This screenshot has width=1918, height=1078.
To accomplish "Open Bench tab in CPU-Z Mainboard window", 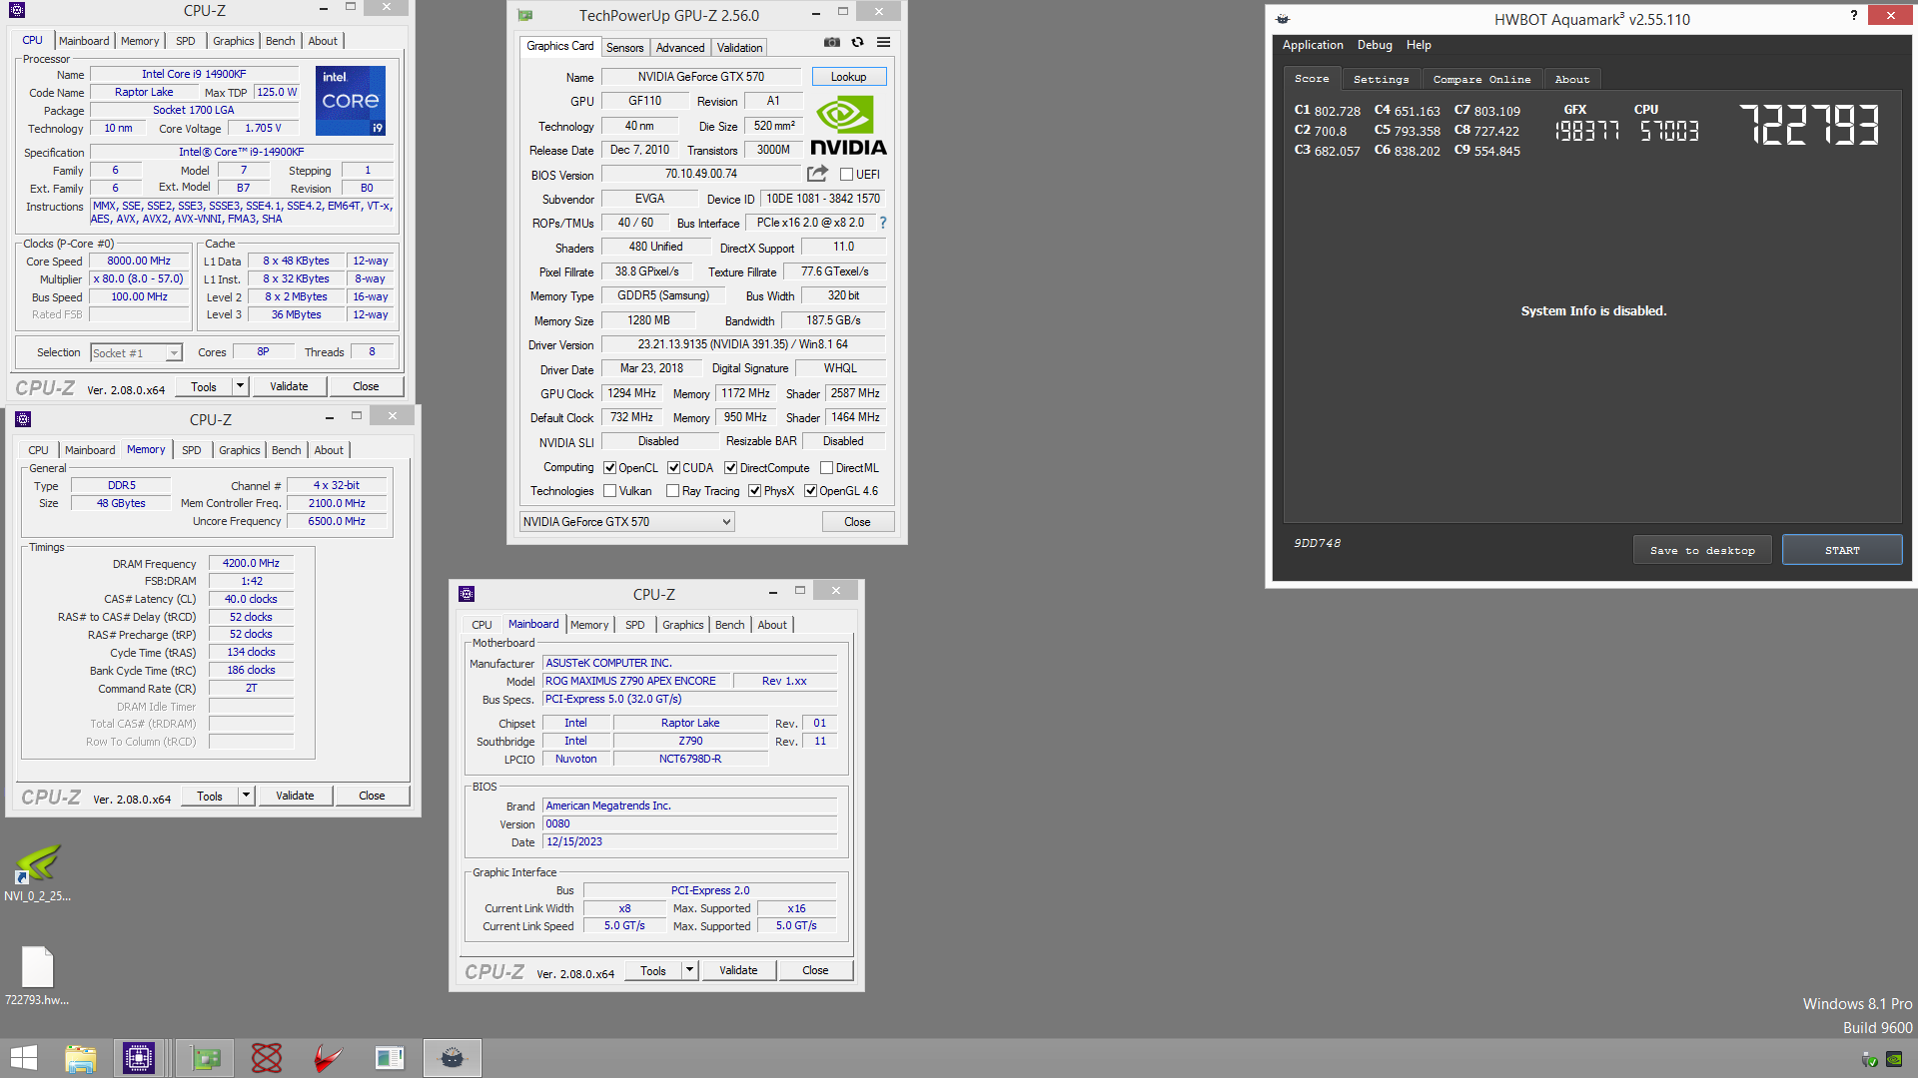I will [x=730, y=625].
